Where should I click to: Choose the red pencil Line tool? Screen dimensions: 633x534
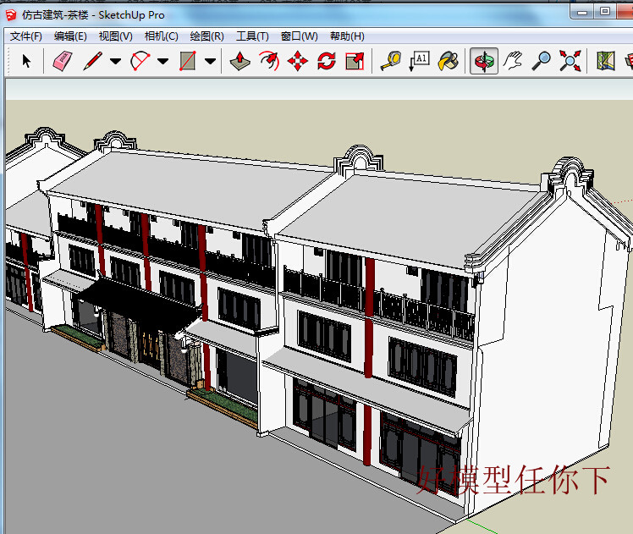(93, 61)
